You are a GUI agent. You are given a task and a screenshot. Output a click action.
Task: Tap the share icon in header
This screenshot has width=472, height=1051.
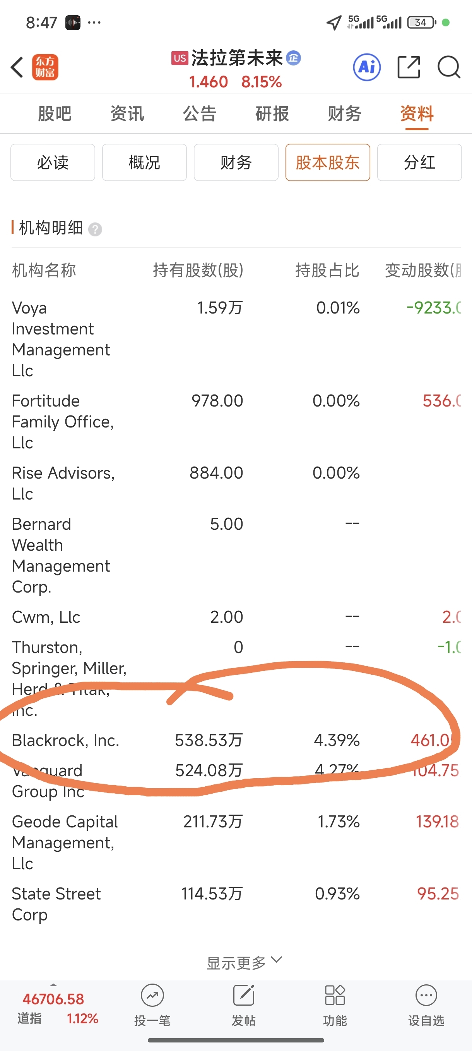click(409, 67)
